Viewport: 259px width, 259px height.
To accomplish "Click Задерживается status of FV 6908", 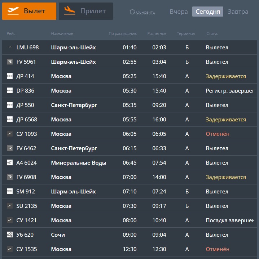I will 226,177.
